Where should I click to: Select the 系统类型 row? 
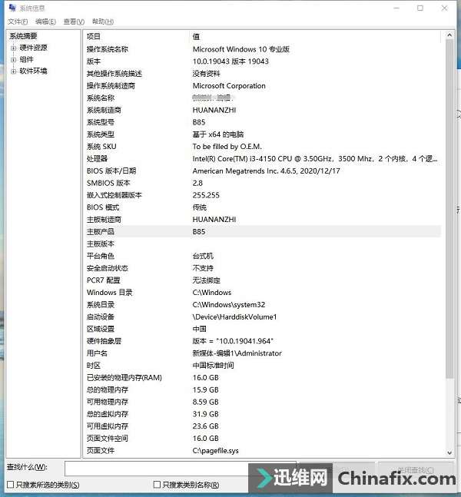(x=262, y=134)
